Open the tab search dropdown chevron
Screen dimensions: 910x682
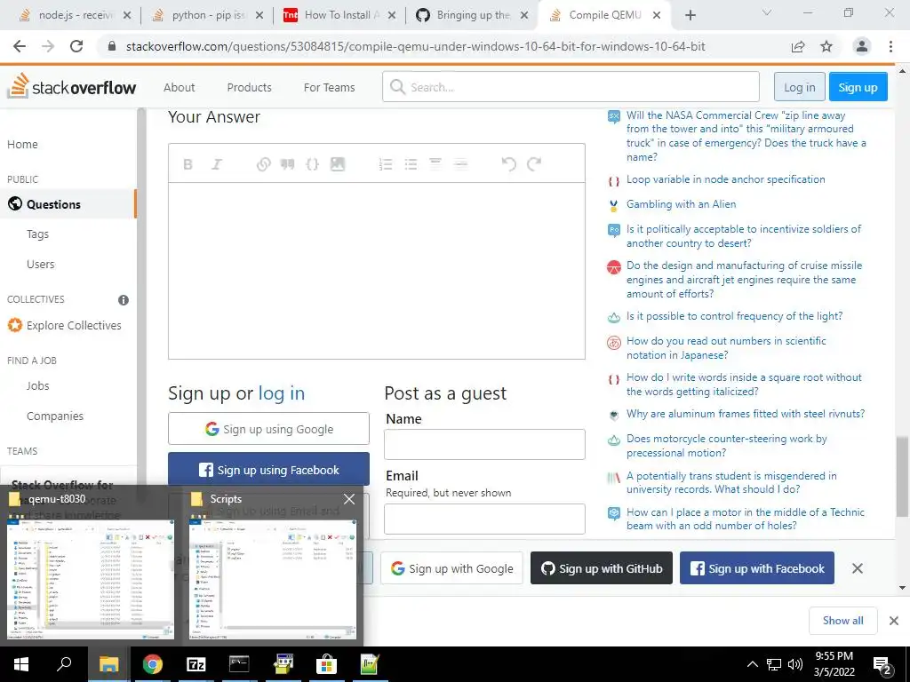click(767, 12)
